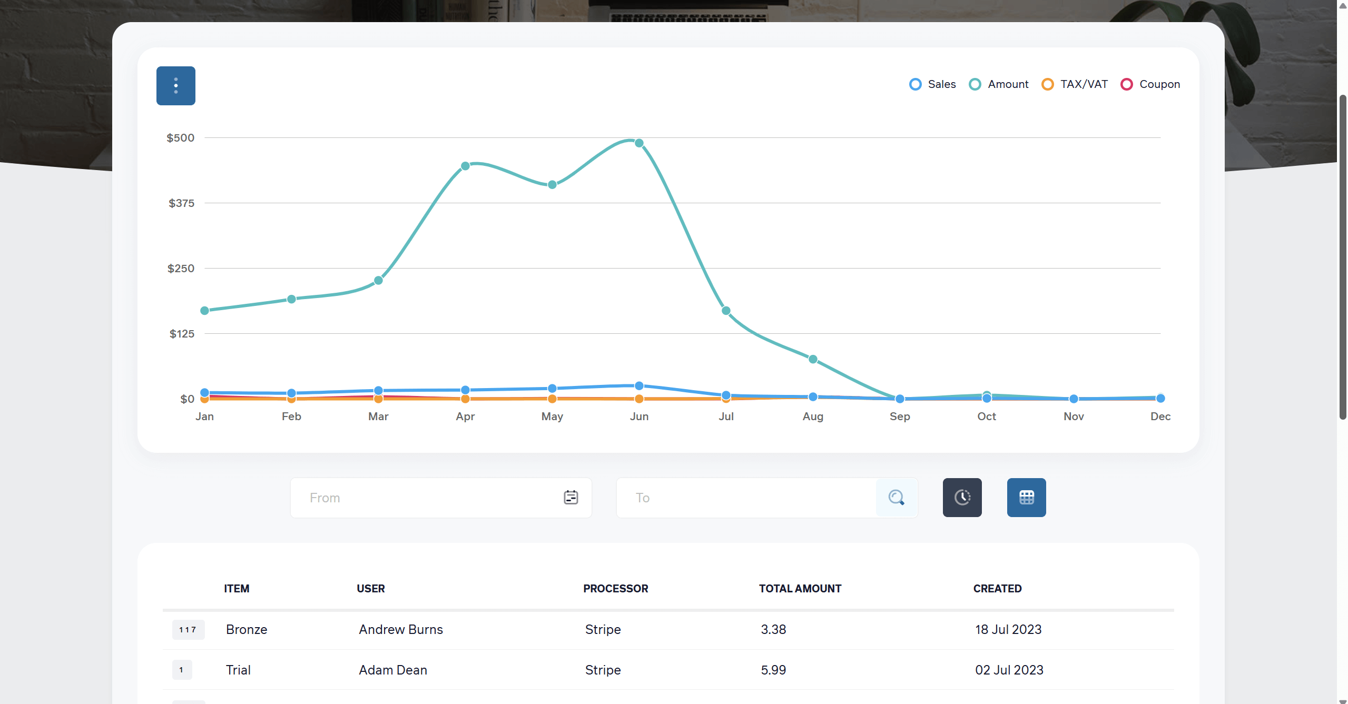Click the search magnifier icon button
This screenshot has width=1348, height=704.
[896, 498]
